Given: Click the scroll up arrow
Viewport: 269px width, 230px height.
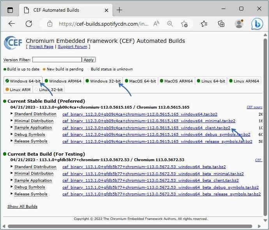Looking at the screenshot, I should (265, 35).
